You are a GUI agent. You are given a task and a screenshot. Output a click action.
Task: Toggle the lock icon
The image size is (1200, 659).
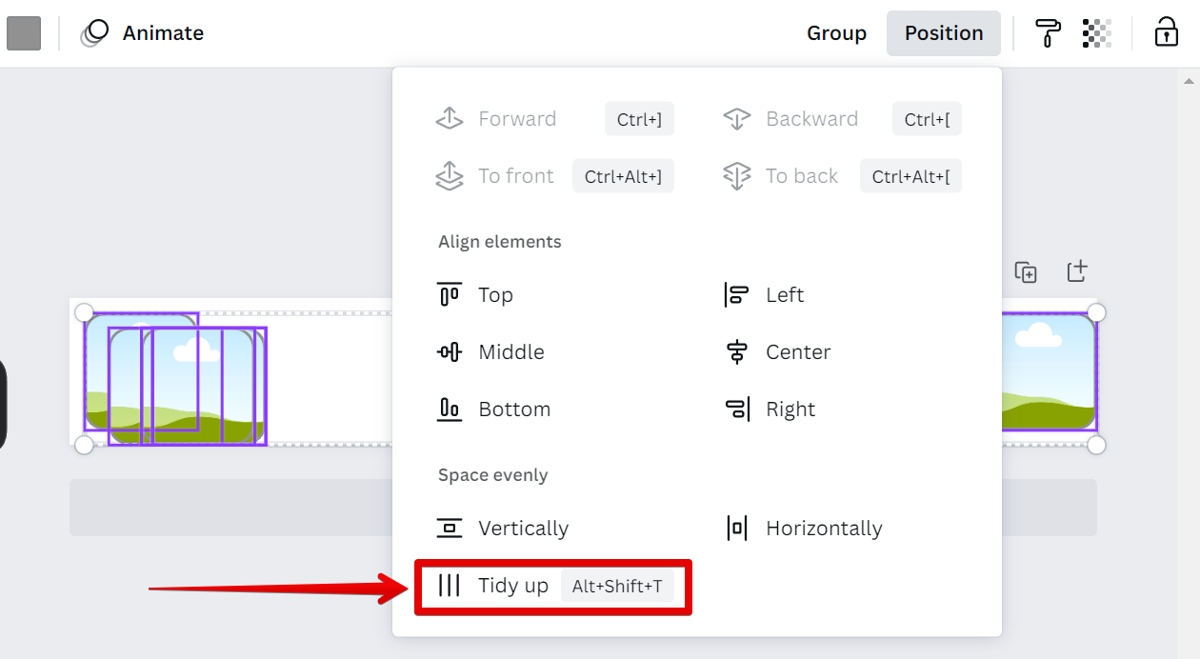click(x=1166, y=33)
